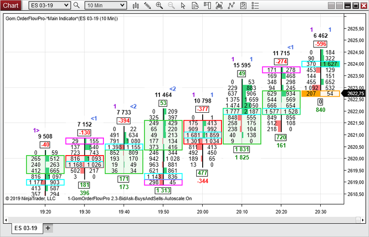Viewport: 369px width, 237px height.
Task: Click the -130 delta box
Action: point(84,133)
